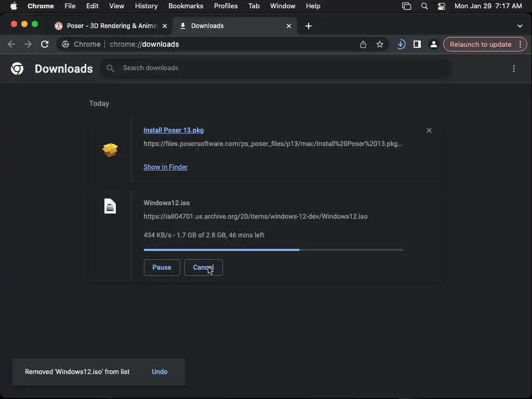
Task: Click the archive.org Windows12.iso URL
Action: pyautogui.click(x=256, y=217)
